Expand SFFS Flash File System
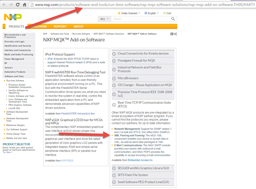Screen dimensions: 256x189 coord(143,175)
